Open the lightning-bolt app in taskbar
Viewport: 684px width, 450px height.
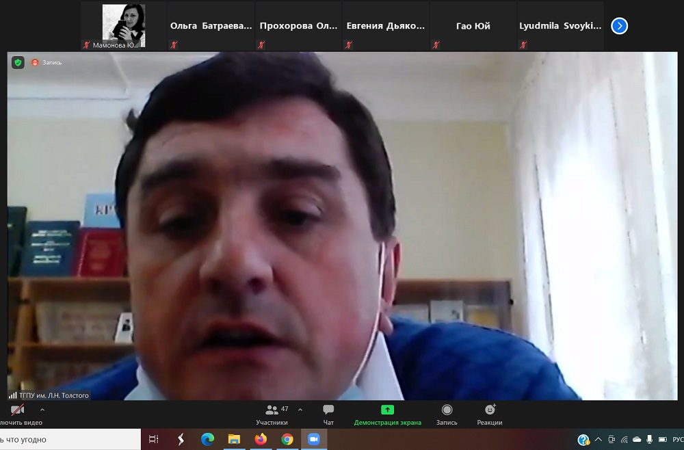181,440
